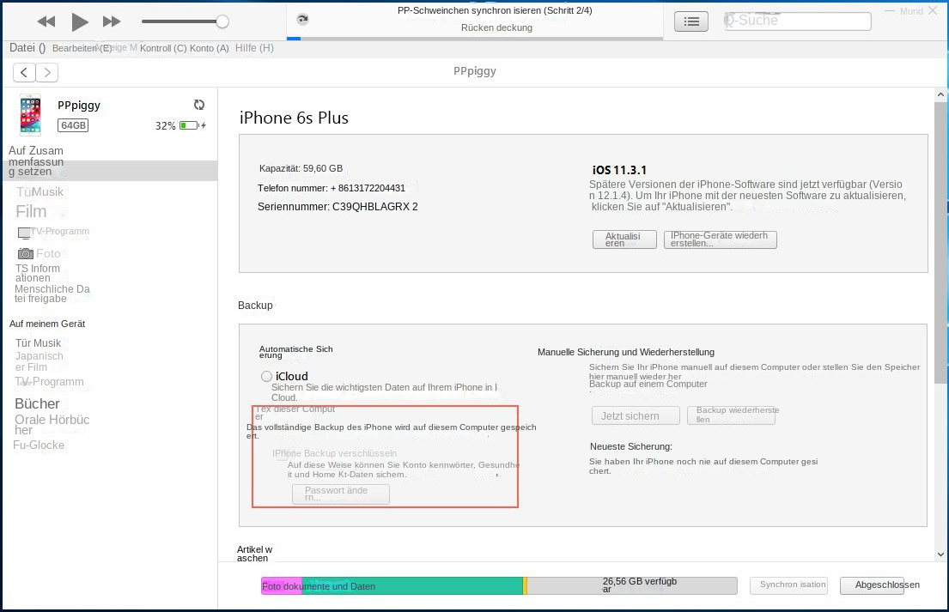949x612 pixels.
Task: Select Bücher under Auf meinem Gerät
Action: point(37,403)
